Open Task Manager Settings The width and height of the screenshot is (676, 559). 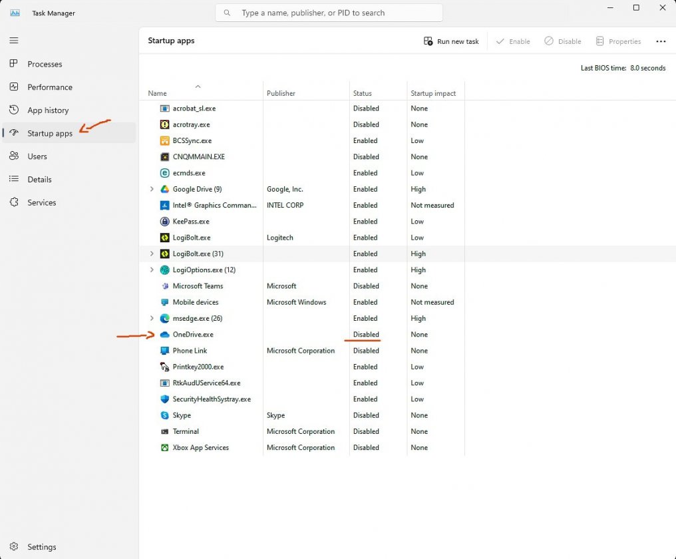69,546
